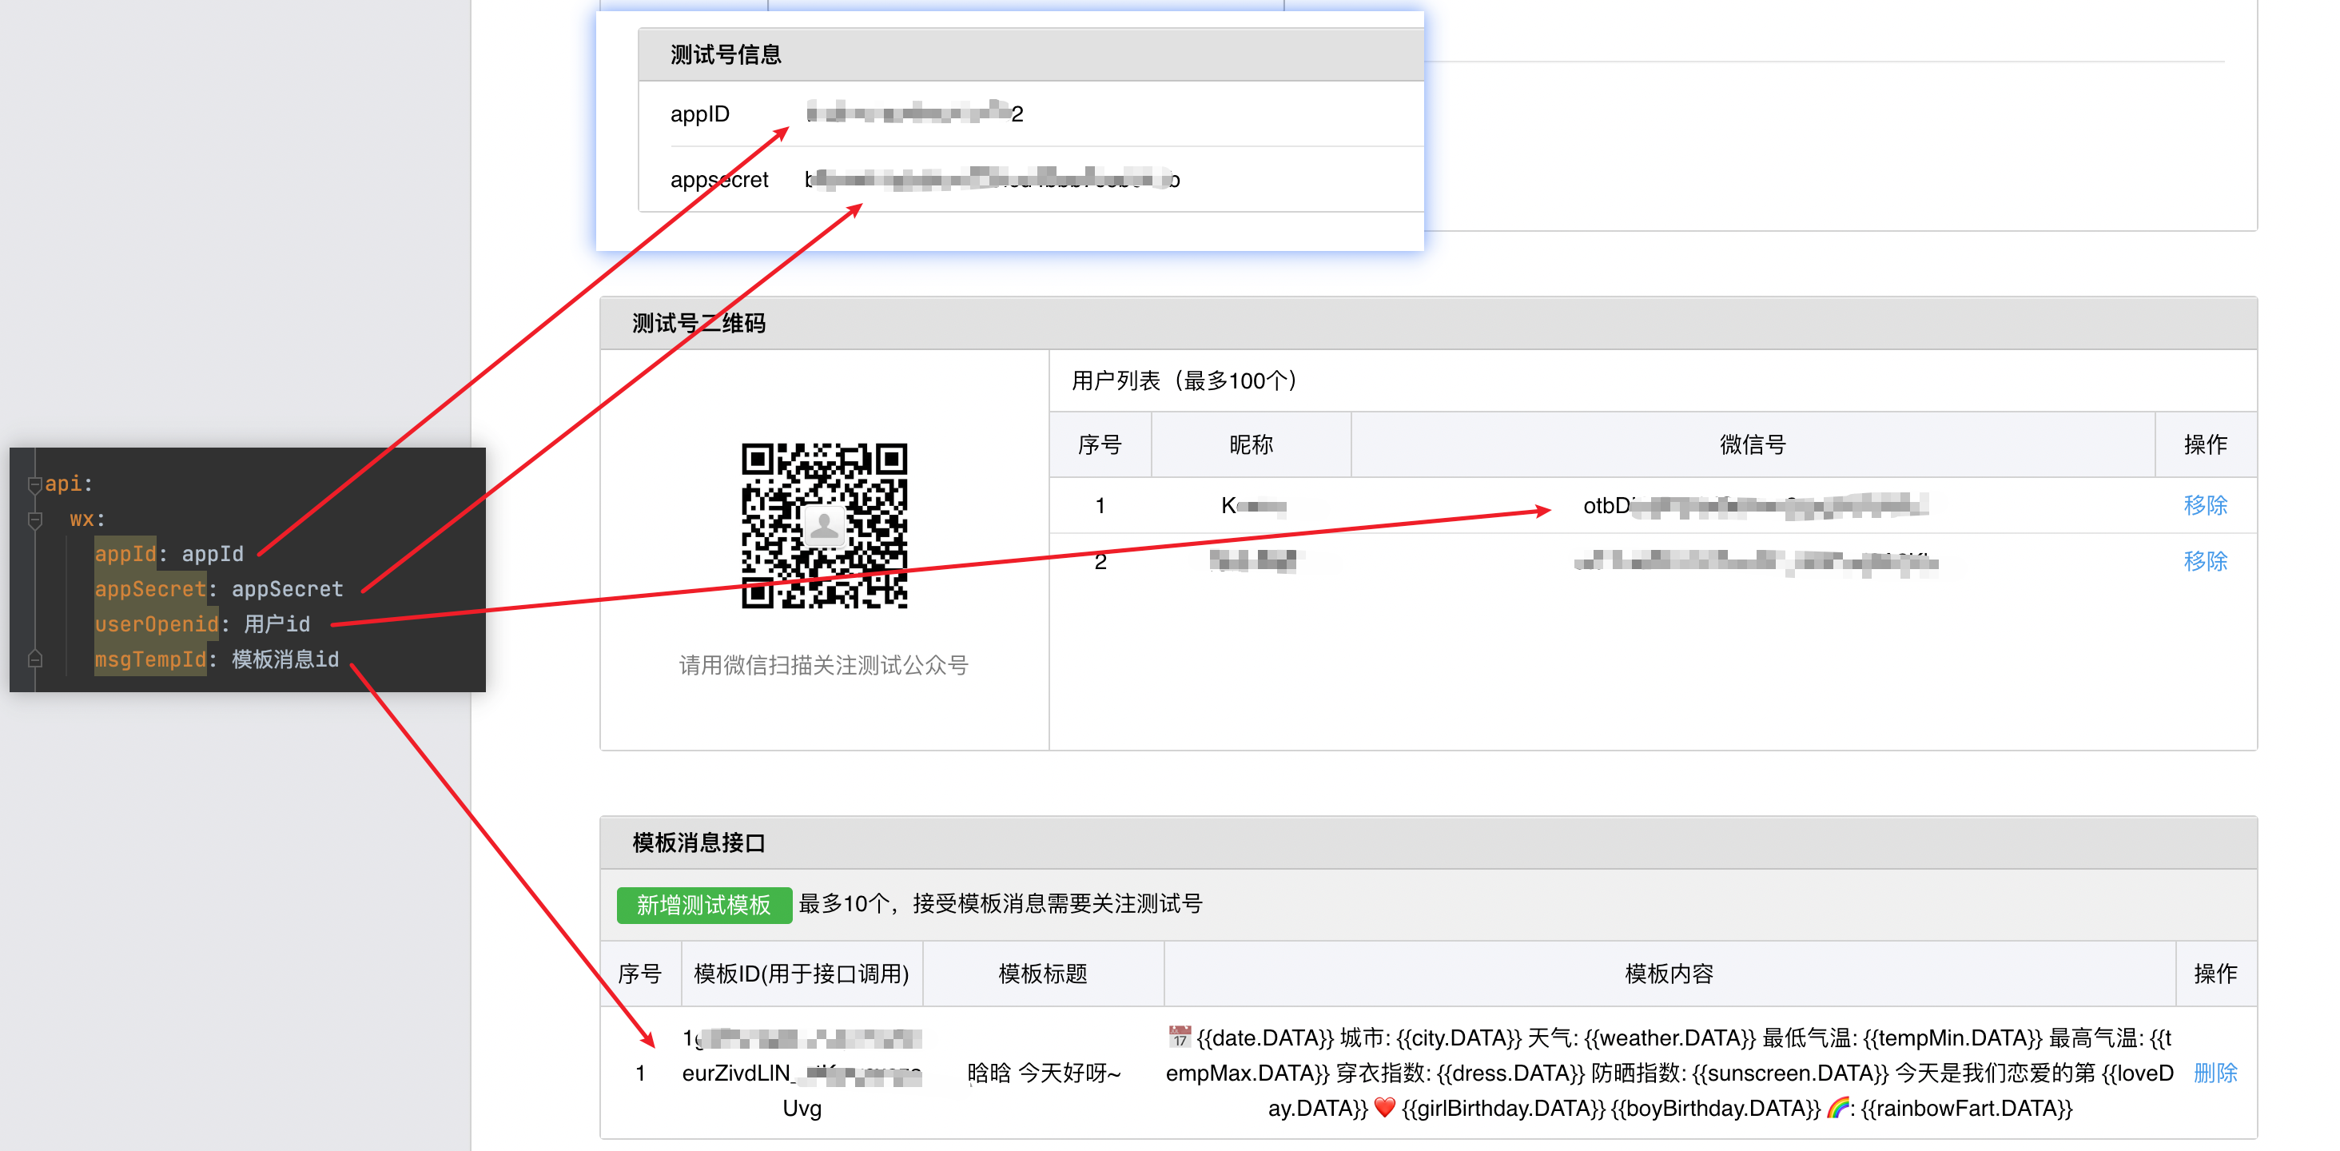This screenshot has height=1151, width=2340.
Task: Remove user 2 via 移除 link
Action: coord(2205,561)
